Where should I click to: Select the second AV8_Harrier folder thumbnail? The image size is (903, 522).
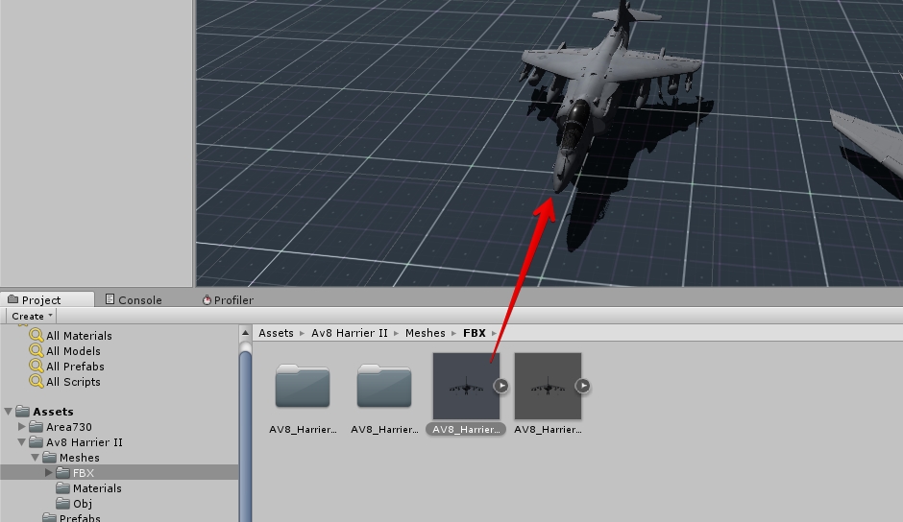pos(384,386)
